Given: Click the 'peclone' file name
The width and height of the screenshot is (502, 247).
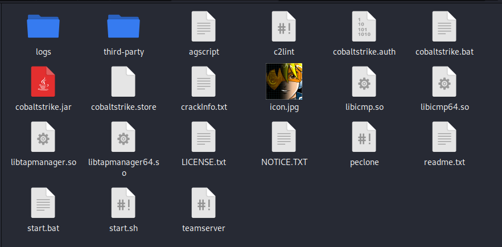Looking at the screenshot, I should 364,163.
